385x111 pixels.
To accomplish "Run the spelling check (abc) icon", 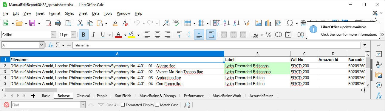I will coord(176,23).
